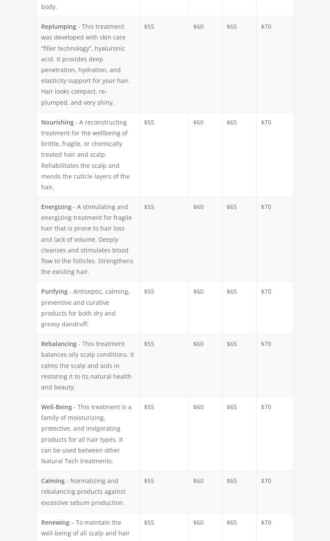
Task: Click the Well-Being treatment heading
Action: (57, 407)
